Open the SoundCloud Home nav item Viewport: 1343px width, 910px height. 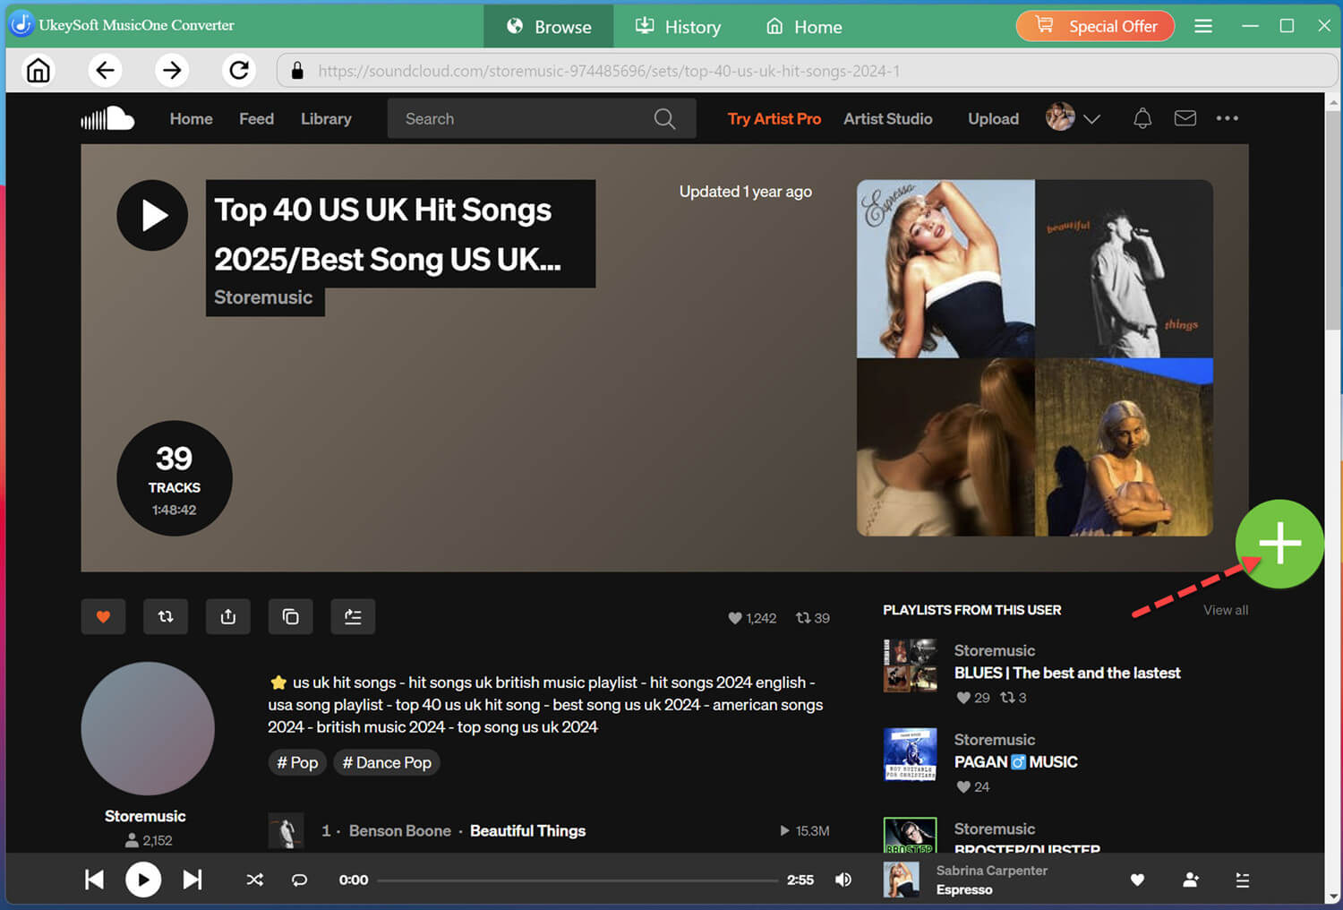coord(192,118)
